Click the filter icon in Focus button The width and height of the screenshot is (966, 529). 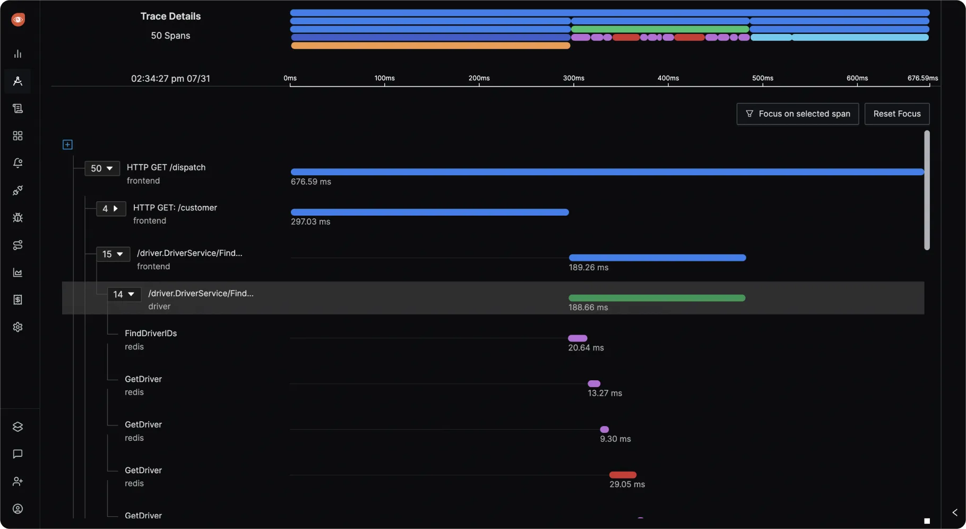tap(749, 114)
